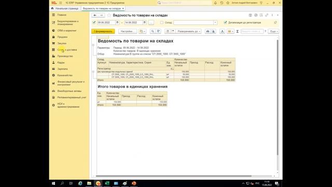Open НСИ и администрирование section
Image resolution: width=332 pixels, height=187 pixels.
click(x=68, y=105)
